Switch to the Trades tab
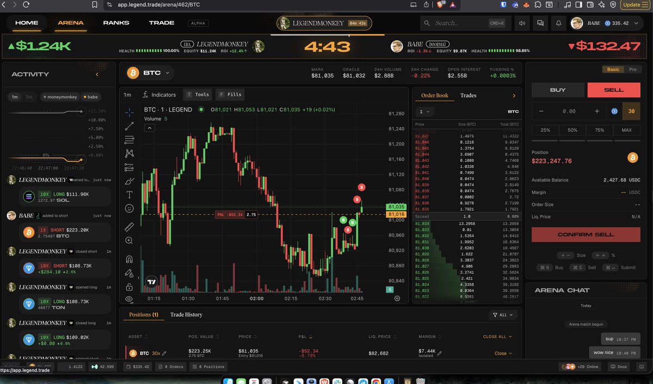Screen dimensions: 653x384 coord(468,96)
